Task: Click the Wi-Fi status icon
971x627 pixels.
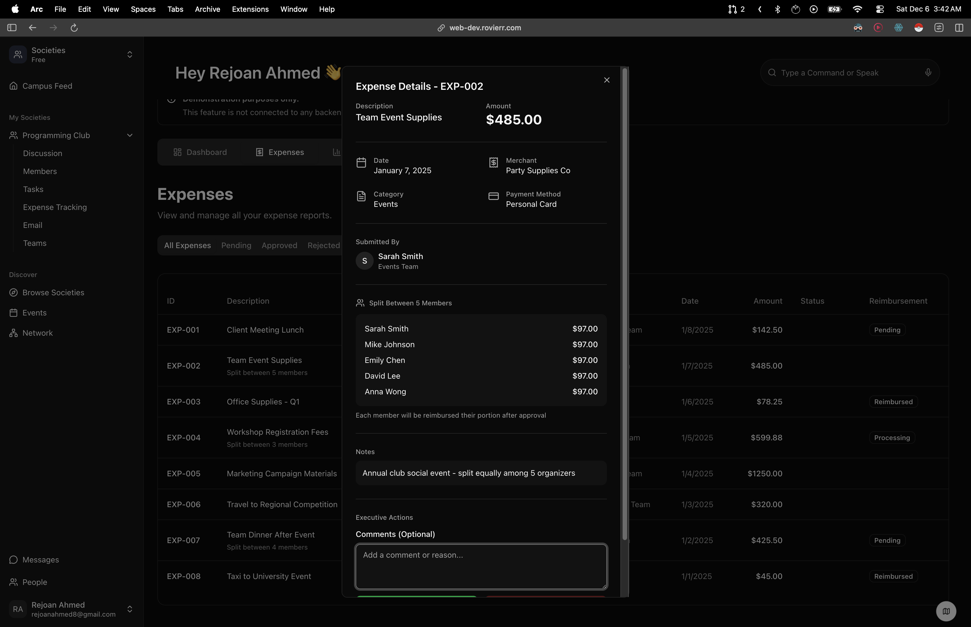Action: pyautogui.click(x=857, y=9)
